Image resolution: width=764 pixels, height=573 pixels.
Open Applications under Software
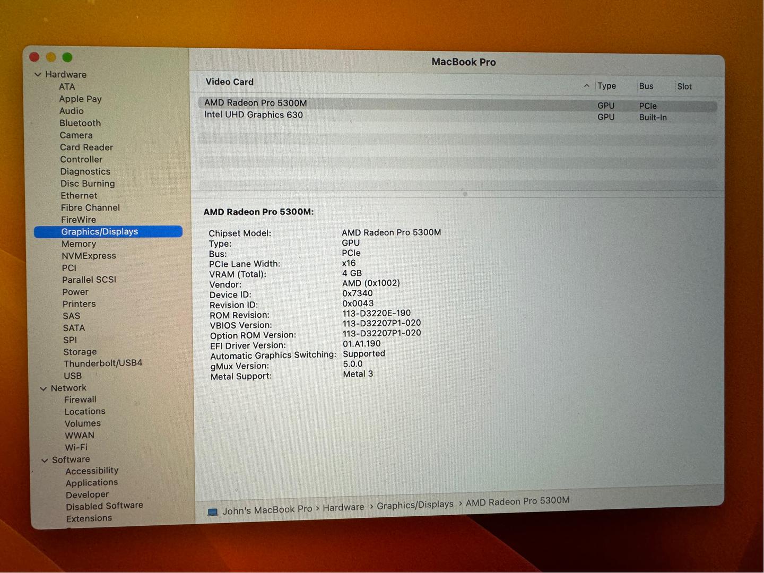92,483
